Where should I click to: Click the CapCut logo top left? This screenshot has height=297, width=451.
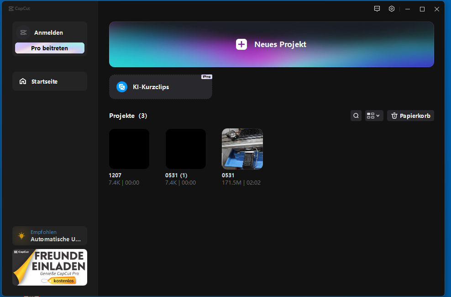pos(19,8)
